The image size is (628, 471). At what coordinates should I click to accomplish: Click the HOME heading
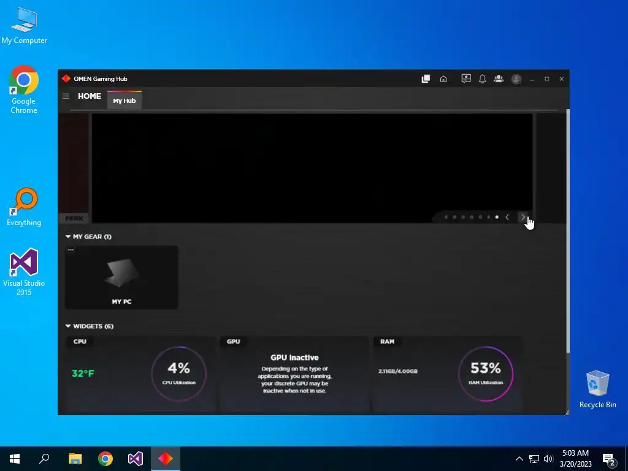click(90, 96)
